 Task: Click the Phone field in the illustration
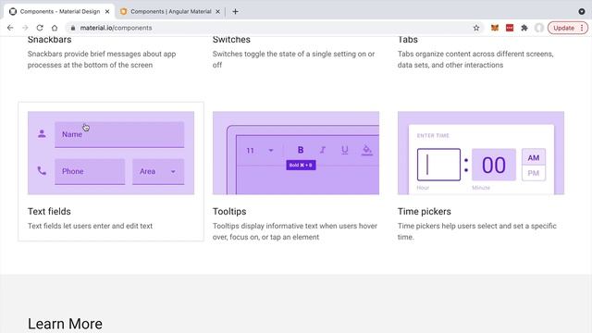tap(90, 171)
